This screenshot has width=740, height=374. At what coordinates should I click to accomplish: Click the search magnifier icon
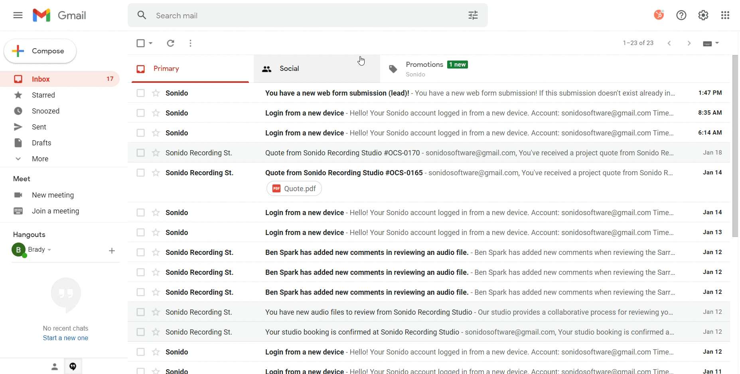coord(142,15)
